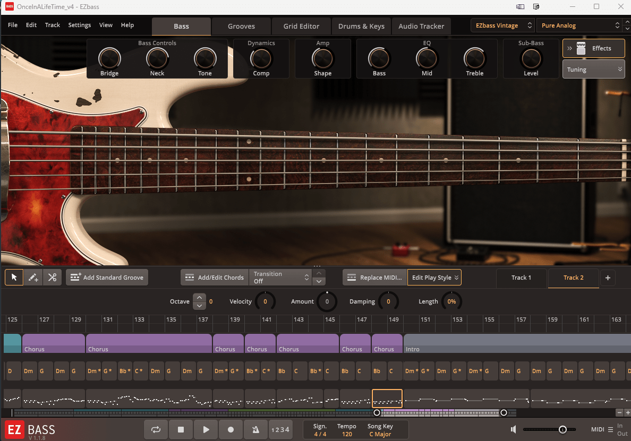Toggle the metronome
This screenshot has width=631, height=441.
pos(255,429)
